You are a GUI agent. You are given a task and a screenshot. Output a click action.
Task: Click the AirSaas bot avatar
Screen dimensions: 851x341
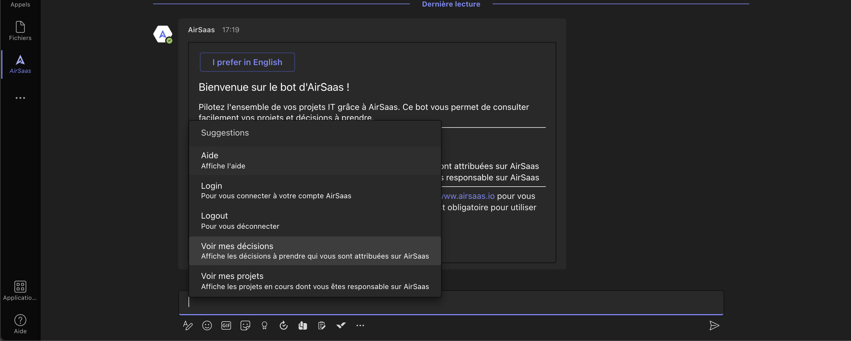pos(162,34)
